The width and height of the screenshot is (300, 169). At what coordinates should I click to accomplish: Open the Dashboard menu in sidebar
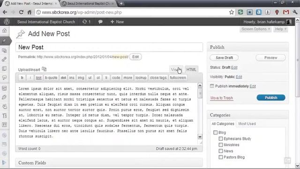pyautogui.click(x=4, y=31)
